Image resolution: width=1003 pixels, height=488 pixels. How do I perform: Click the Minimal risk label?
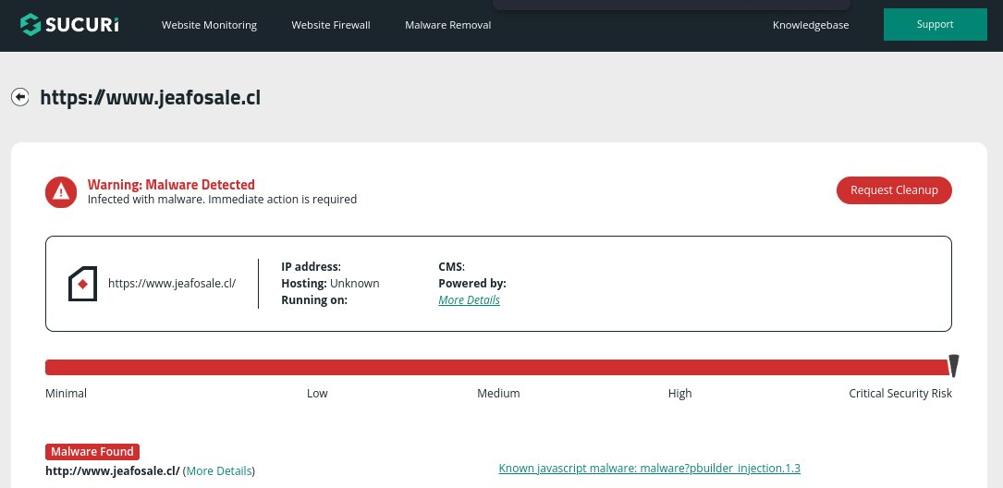pyautogui.click(x=66, y=394)
